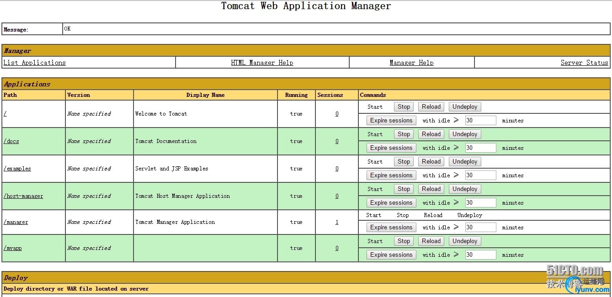Click sessions count 0 for /myapp

click(337, 248)
